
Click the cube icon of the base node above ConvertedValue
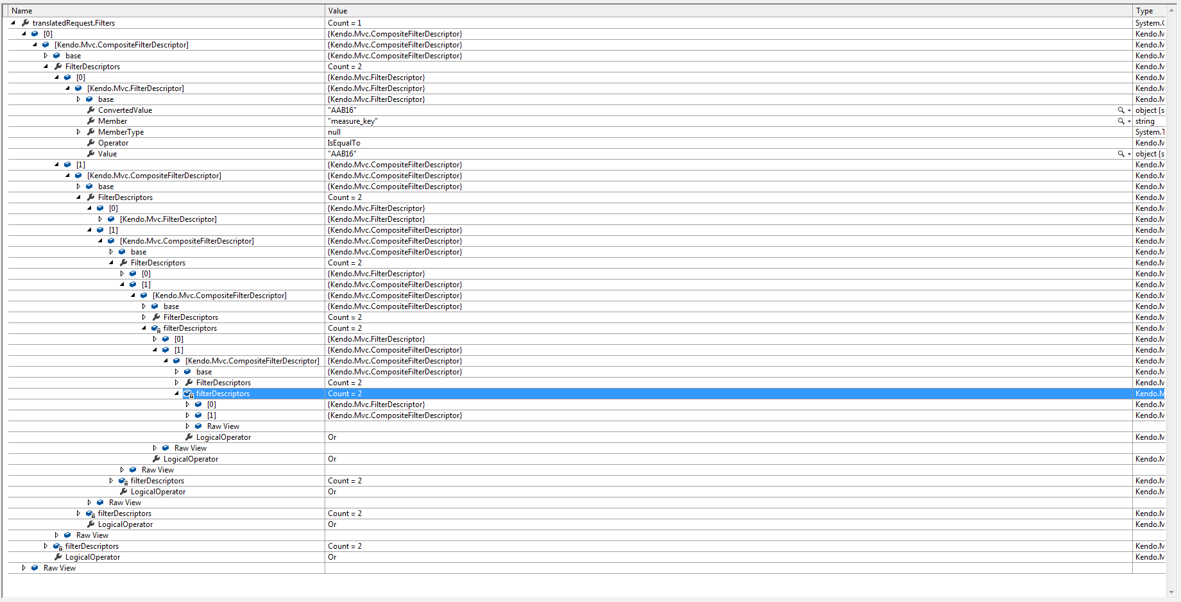tap(89, 99)
